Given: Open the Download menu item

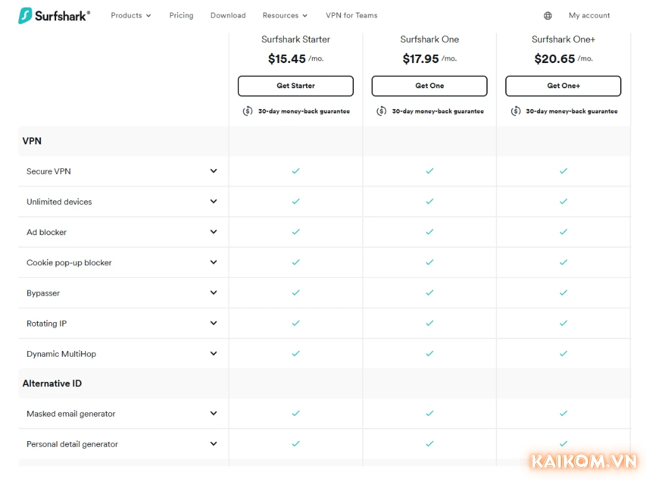Looking at the screenshot, I should point(228,16).
